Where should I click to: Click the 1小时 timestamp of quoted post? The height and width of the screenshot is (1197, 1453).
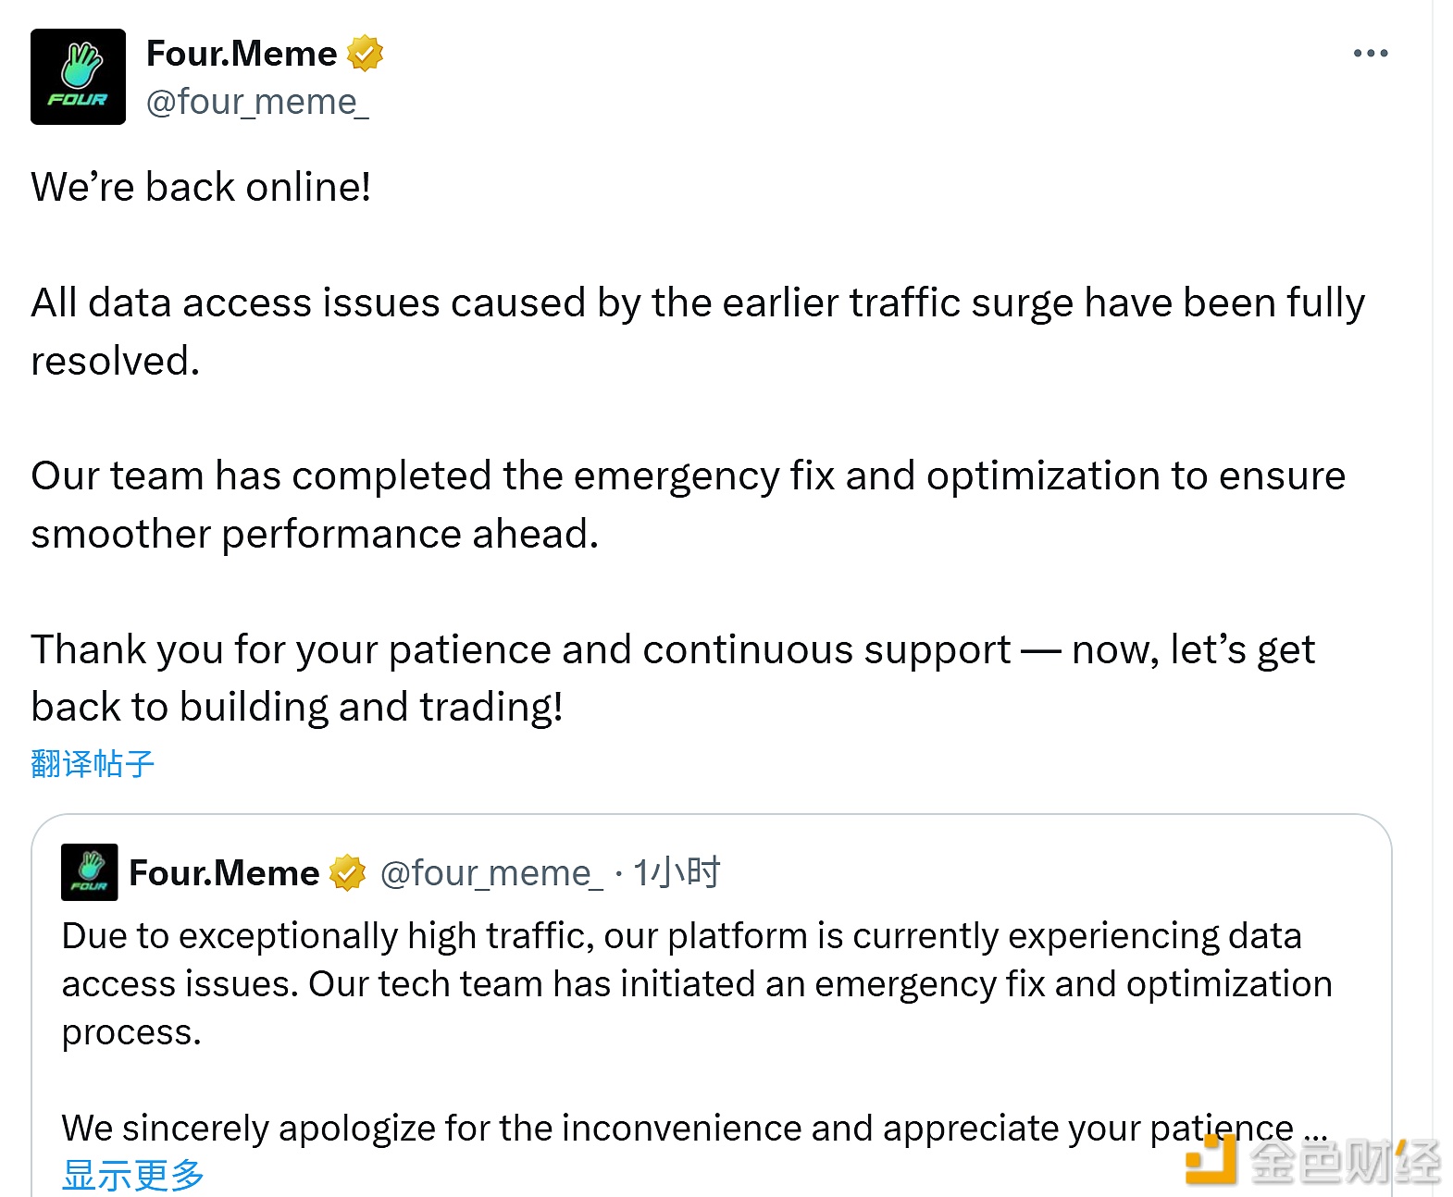(677, 872)
